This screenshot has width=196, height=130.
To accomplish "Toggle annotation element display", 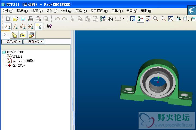I will (x=38, y=26).
